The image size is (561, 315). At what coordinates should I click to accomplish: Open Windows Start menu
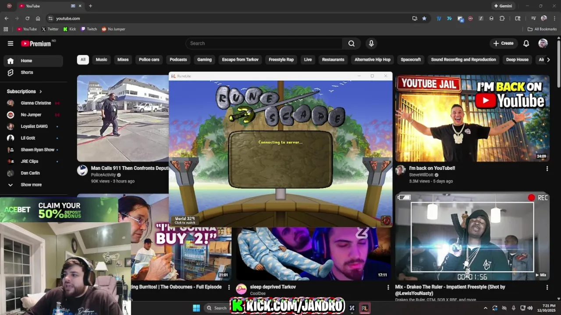tap(196, 308)
